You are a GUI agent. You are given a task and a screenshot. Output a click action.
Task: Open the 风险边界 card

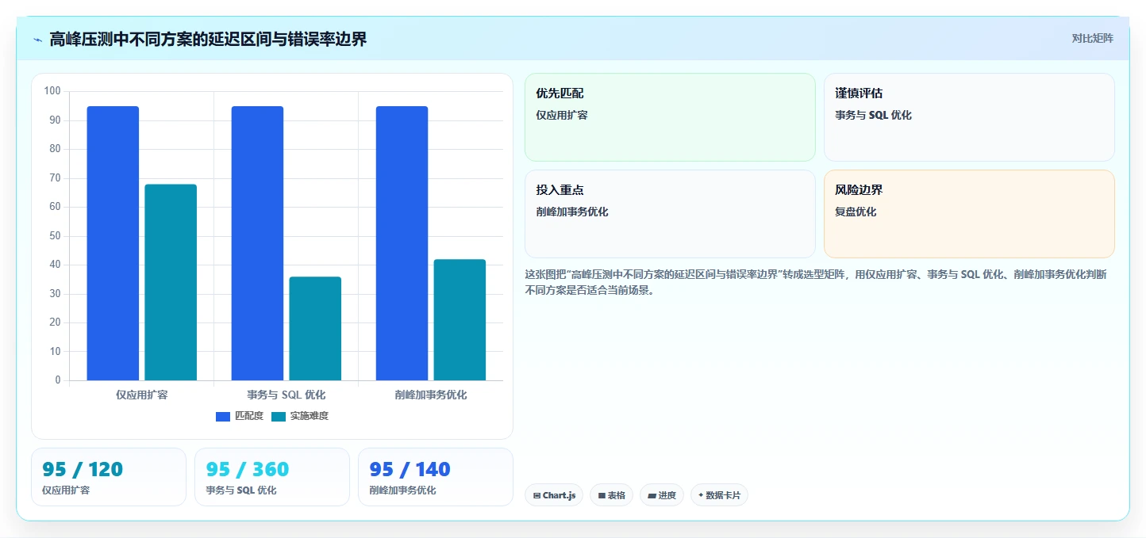969,214
